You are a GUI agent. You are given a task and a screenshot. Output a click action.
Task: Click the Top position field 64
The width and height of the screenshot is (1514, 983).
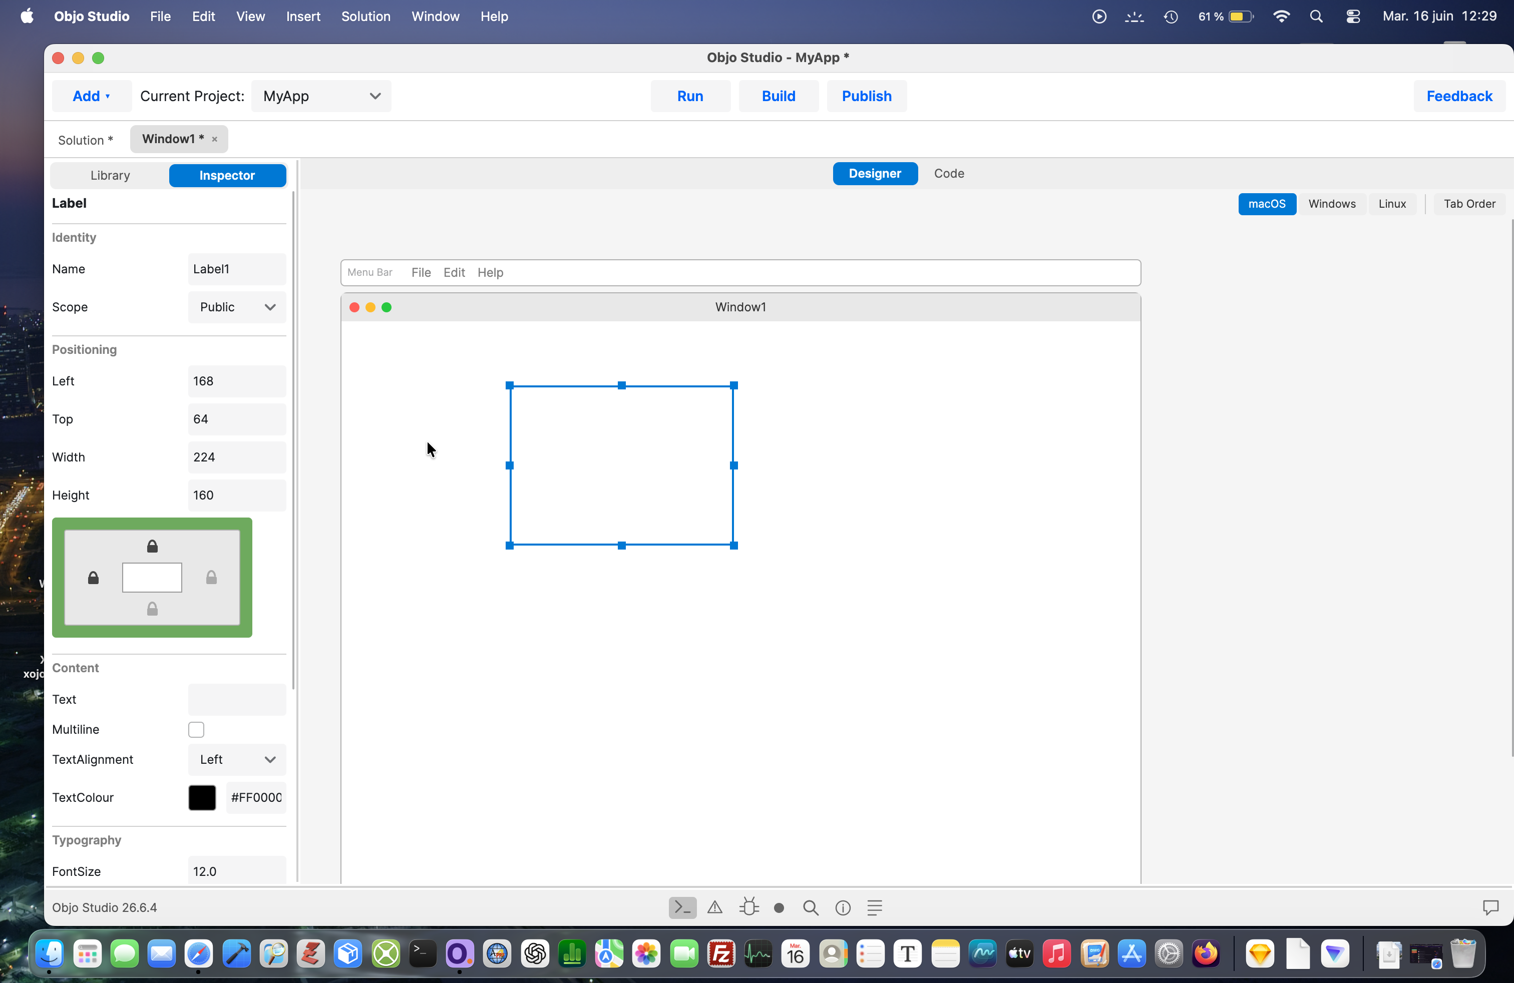pos(237,419)
